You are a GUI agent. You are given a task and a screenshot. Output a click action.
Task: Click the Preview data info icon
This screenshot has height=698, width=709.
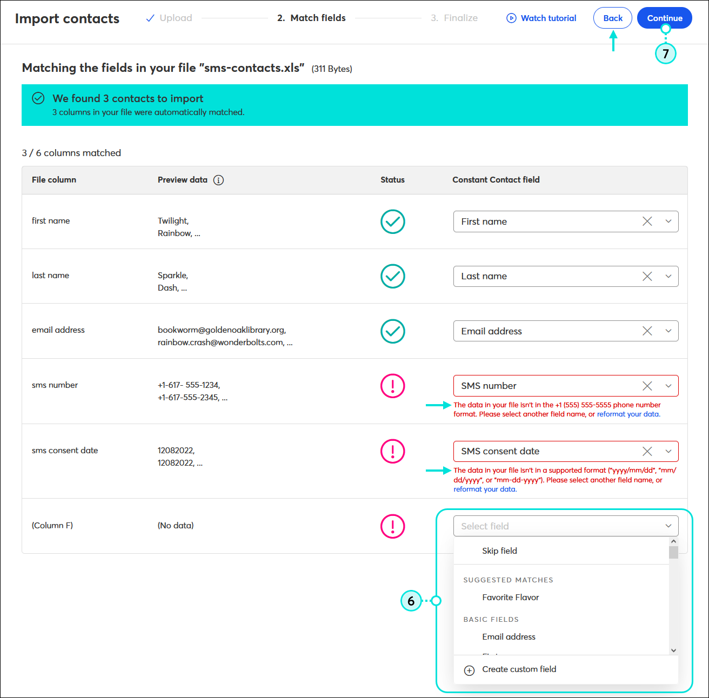pyautogui.click(x=218, y=180)
